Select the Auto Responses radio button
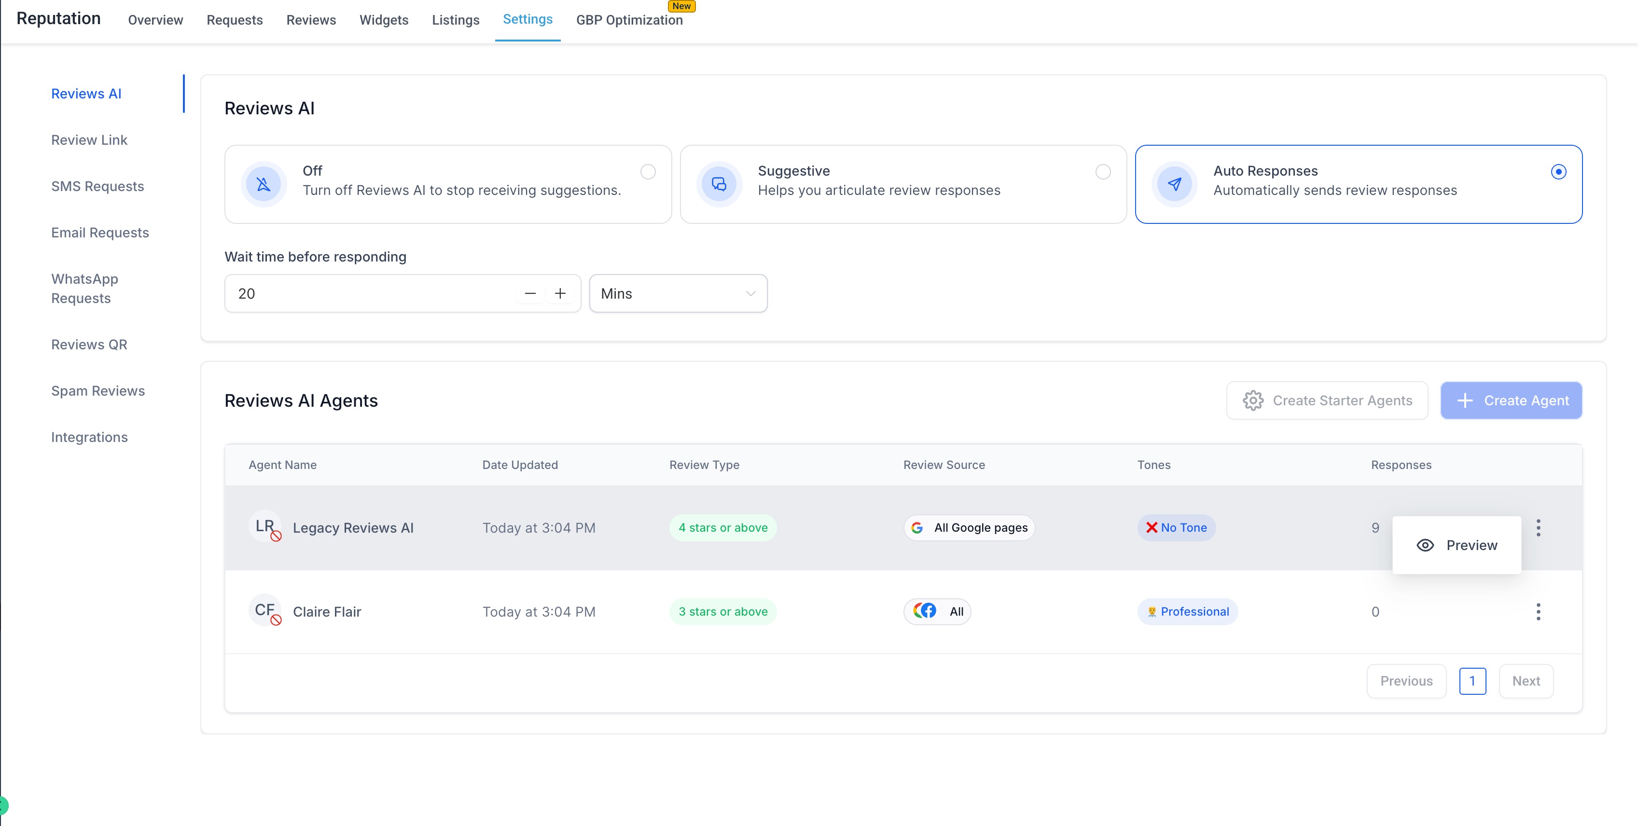Viewport: 1638px width, 826px height. coord(1558,172)
